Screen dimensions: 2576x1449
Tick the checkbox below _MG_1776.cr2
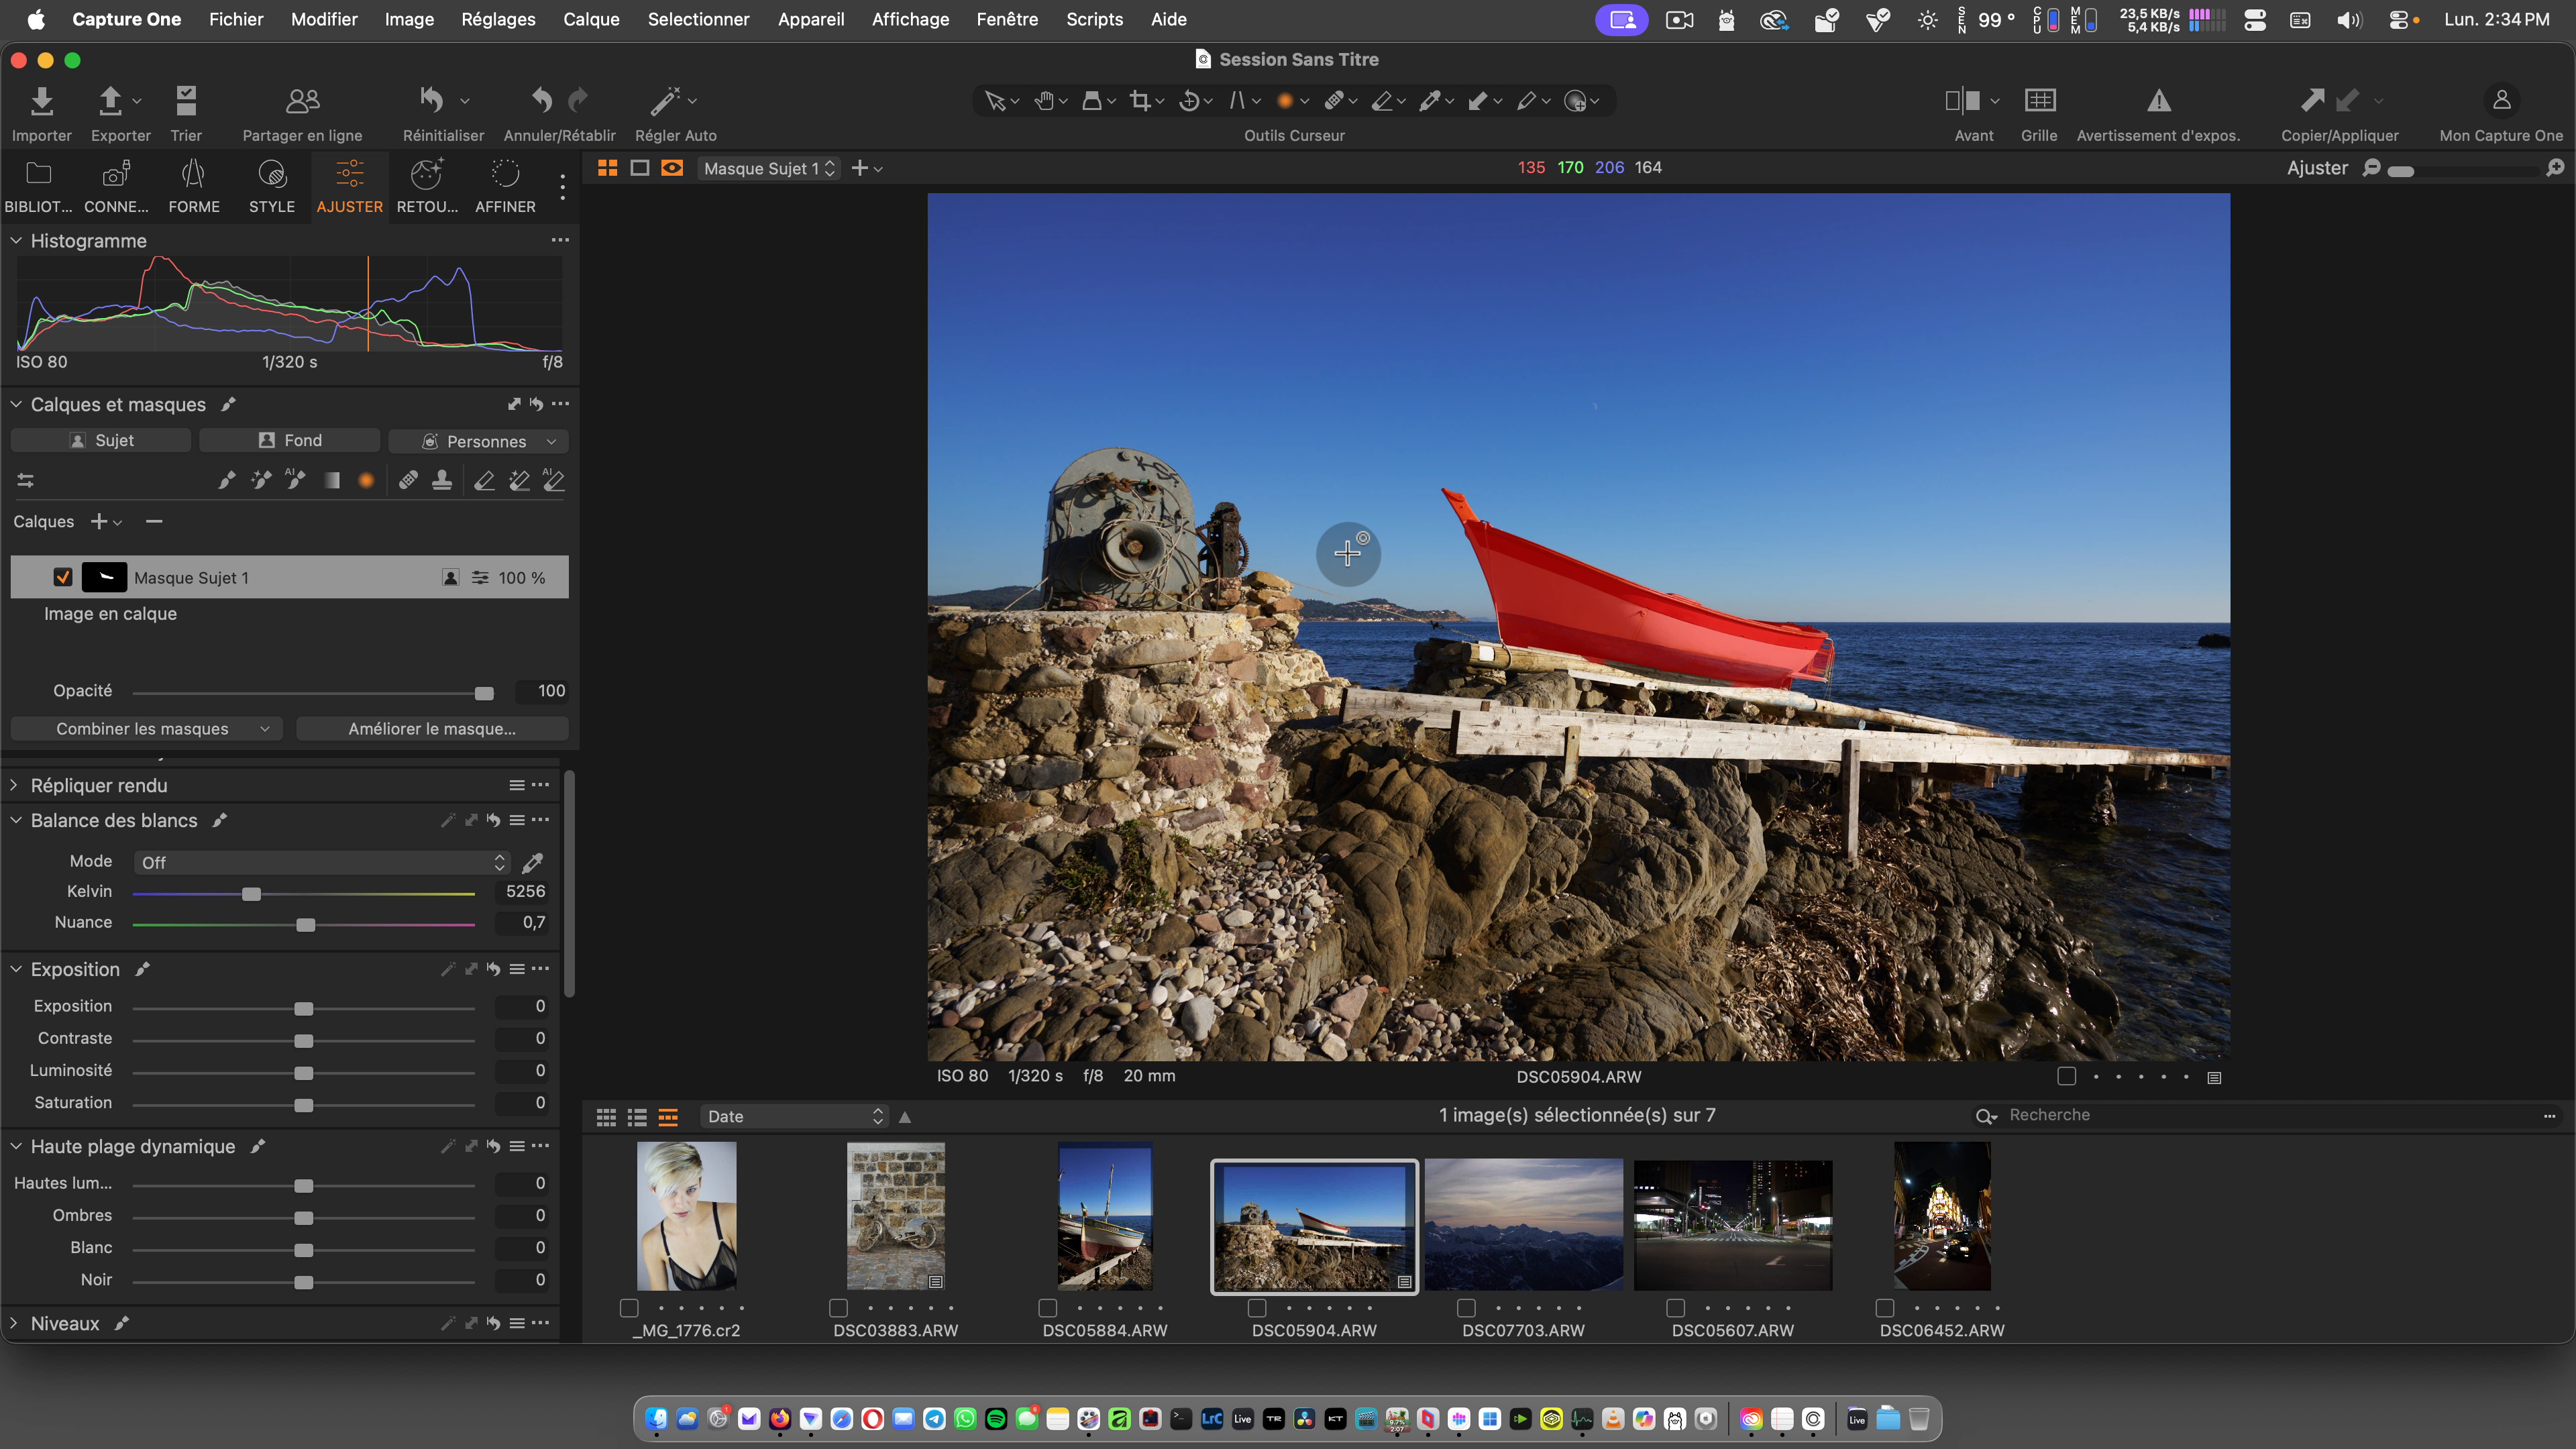[x=629, y=1308]
